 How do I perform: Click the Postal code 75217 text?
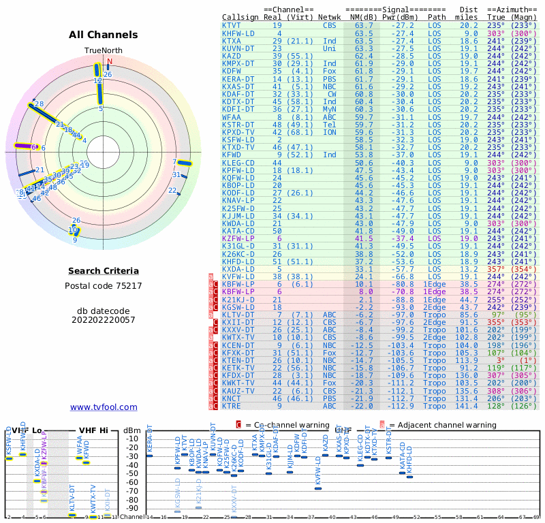tap(104, 286)
